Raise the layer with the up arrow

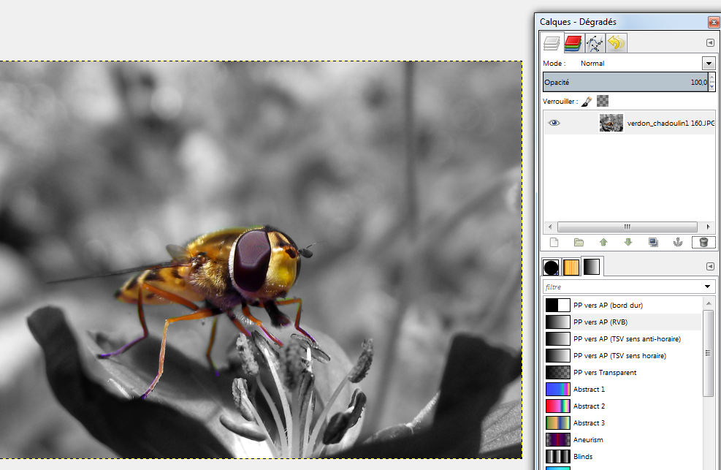[x=603, y=243]
